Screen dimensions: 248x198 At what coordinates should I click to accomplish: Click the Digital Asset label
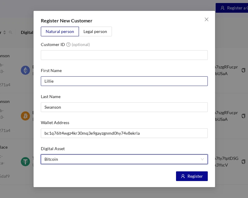click(53, 149)
